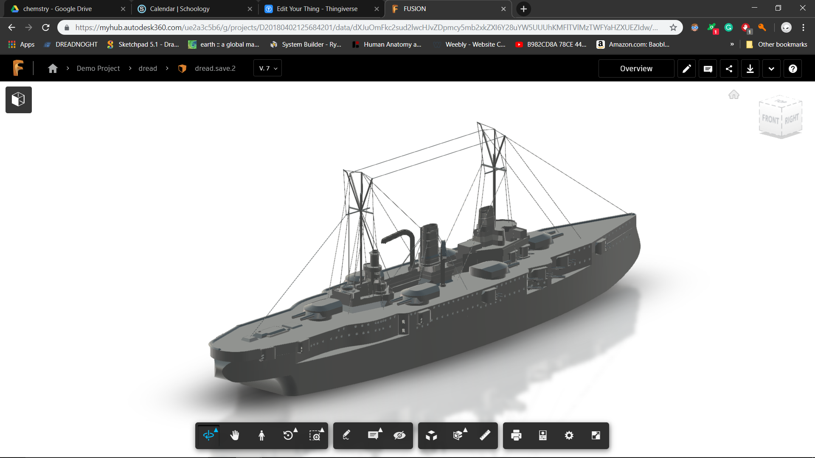
Task: Click the Home breadcrumb icon
Action: [x=53, y=68]
